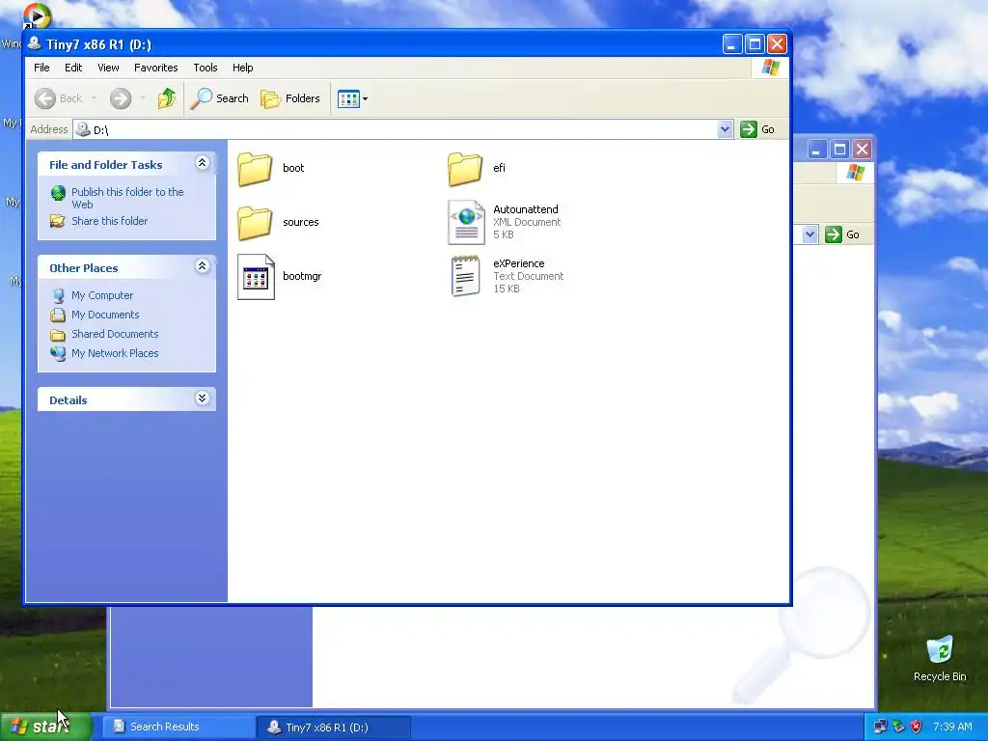Open the Search pane from toolbar
This screenshot has width=988, height=741.
pyautogui.click(x=220, y=98)
